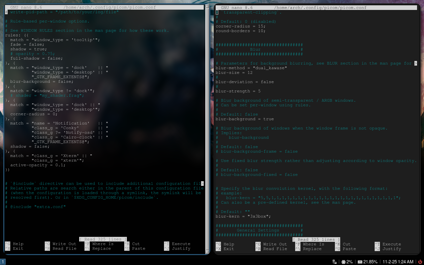The width and height of the screenshot is (424, 265).
Task: Click "Where Is" in the left nano window
Action: (x=103, y=244)
